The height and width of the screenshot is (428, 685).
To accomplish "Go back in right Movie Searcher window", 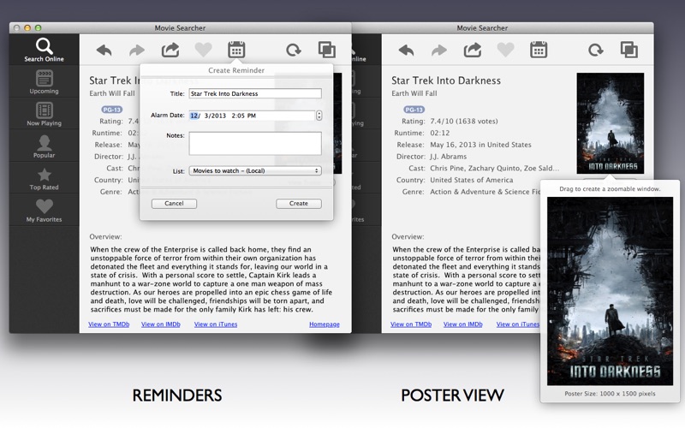I will [406, 51].
